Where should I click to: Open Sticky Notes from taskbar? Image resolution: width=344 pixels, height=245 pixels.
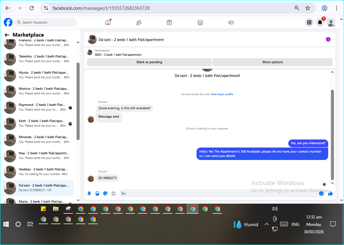(x=43, y=209)
